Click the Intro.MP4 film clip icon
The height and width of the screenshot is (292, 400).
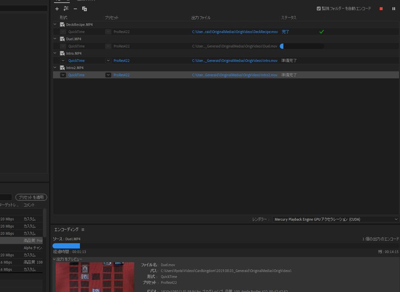click(62, 53)
